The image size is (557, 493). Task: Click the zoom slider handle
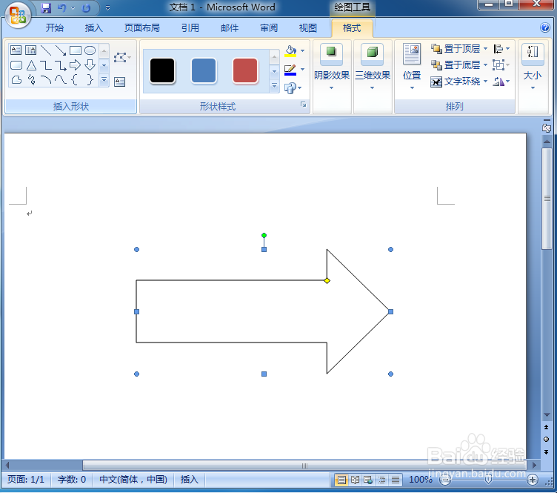(488, 480)
